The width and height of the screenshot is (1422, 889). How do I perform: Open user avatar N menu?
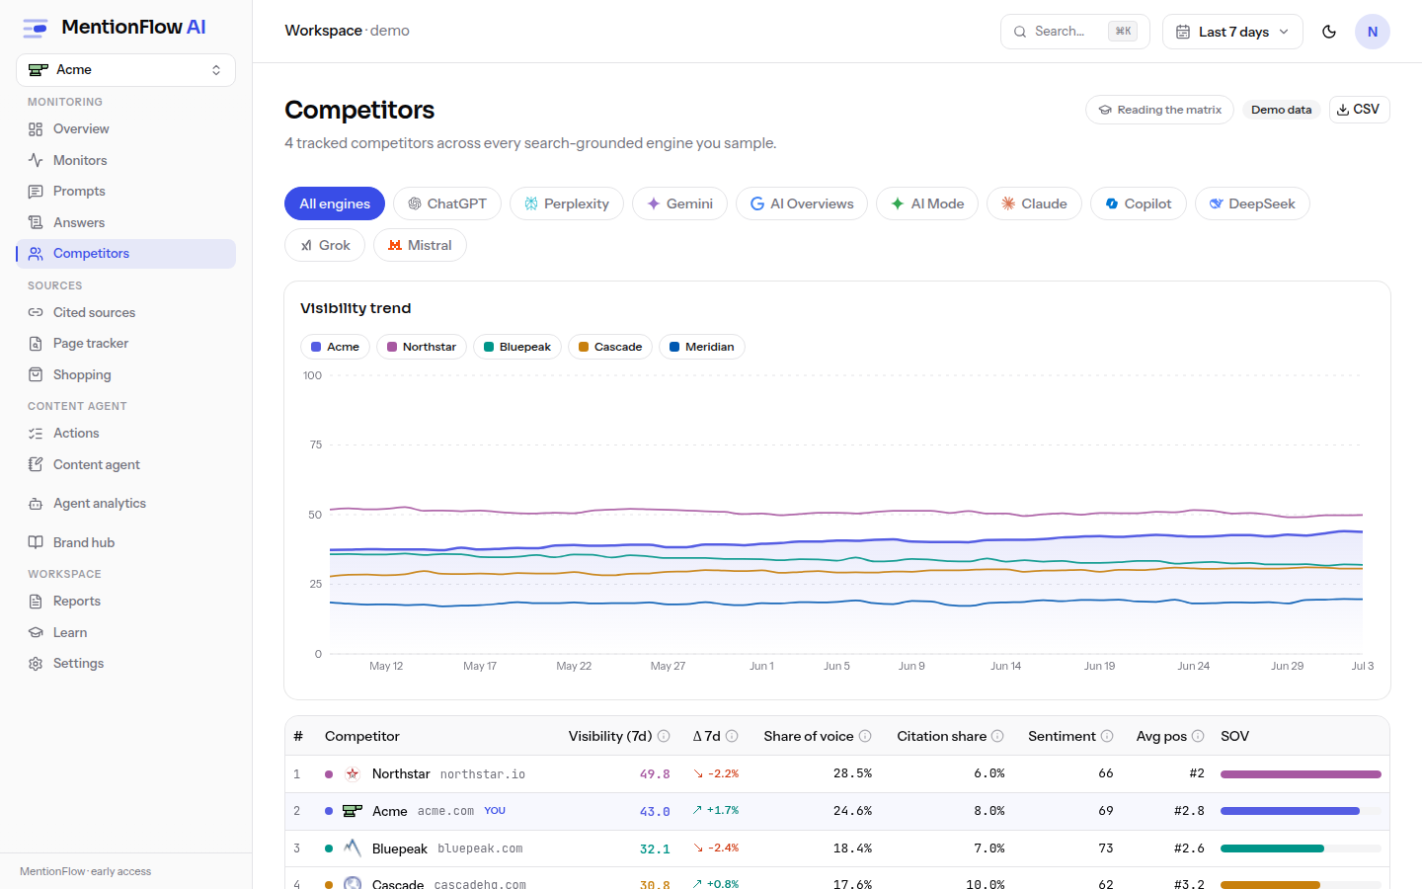tap(1373, 32)
